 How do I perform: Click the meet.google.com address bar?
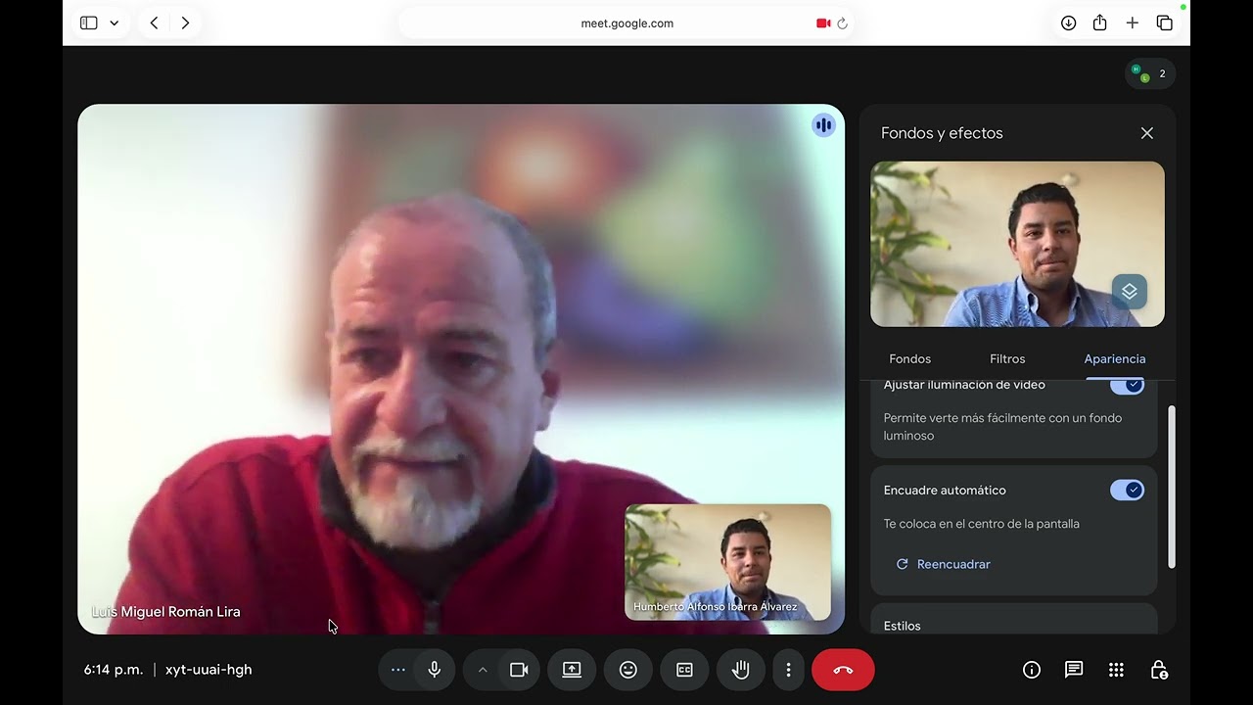coord(626,23)
